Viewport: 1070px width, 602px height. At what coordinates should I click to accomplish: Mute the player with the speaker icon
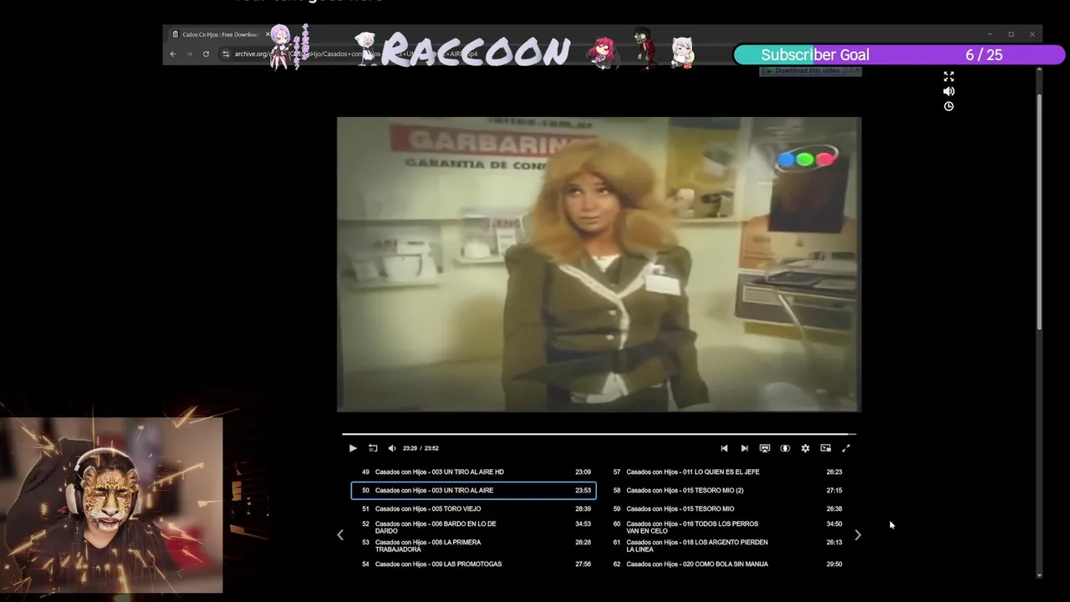pyautogui.click(x=392, y=448)
